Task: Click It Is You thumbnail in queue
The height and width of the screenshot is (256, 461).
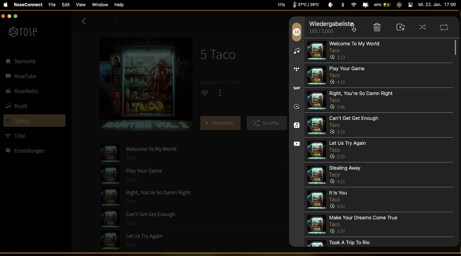Action: pyautogui.click(x=317, y=199)
